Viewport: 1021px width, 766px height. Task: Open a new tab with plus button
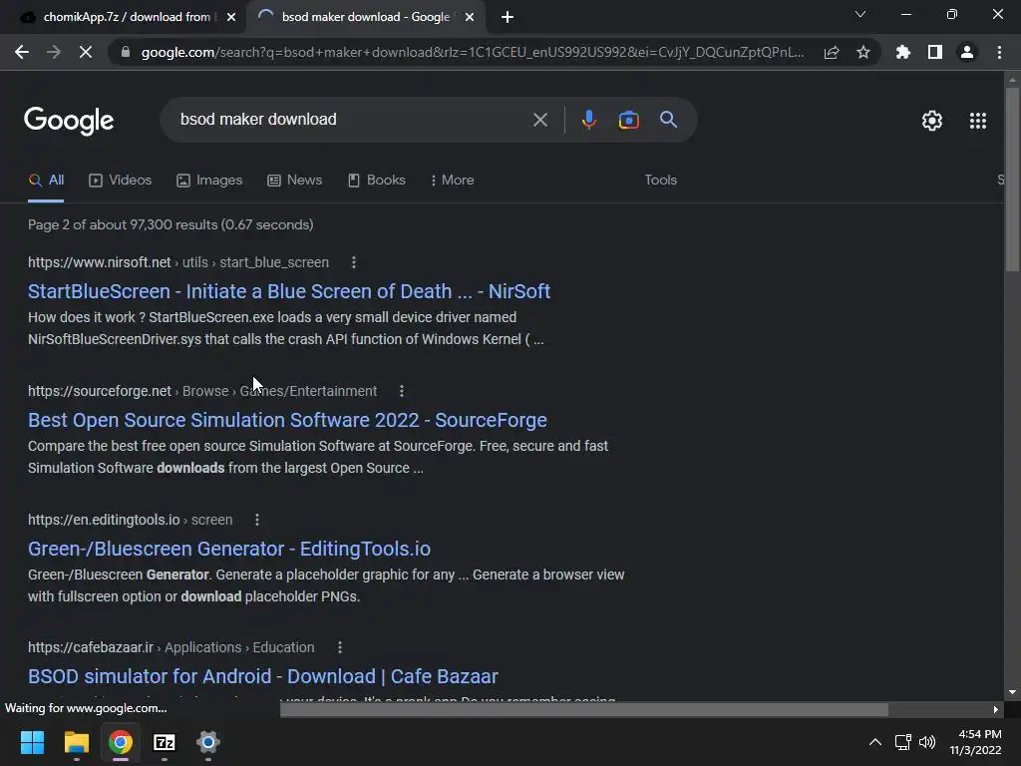pos(508,17)
